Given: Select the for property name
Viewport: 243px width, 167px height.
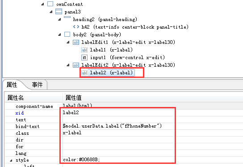Looking at the screenshot, I should [x=20, y=147].
